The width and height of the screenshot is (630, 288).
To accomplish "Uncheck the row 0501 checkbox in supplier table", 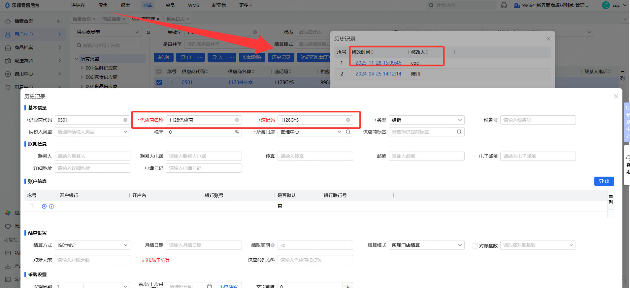I will click(x=159, y=82).
